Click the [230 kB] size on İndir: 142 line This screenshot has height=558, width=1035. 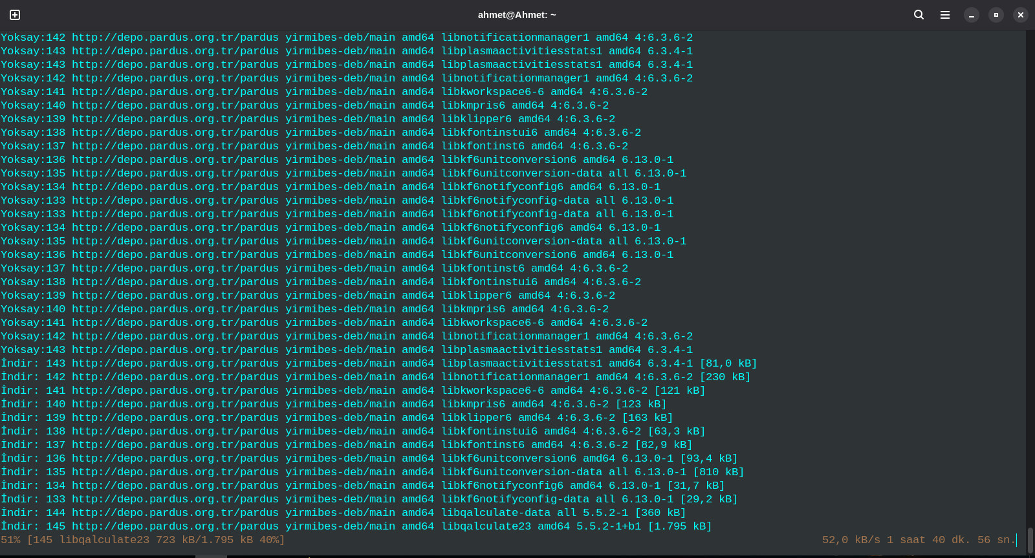coord(724,377)
